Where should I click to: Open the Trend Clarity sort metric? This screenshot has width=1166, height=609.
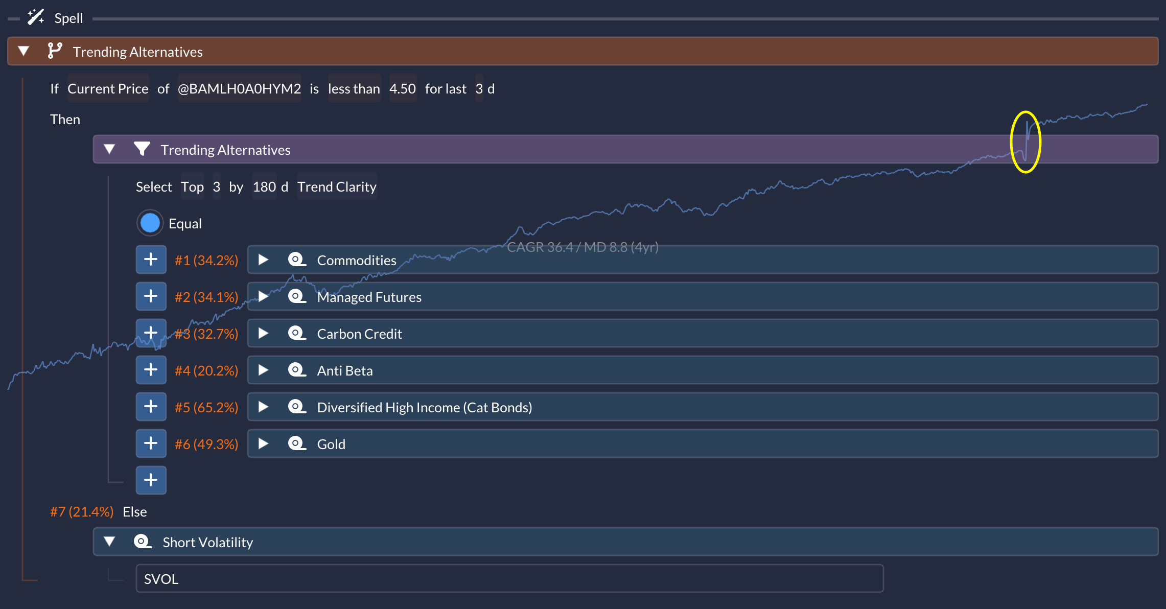337,187
